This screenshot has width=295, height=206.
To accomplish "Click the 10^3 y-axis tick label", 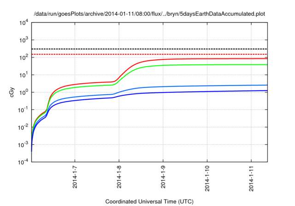I will point(24,40).
